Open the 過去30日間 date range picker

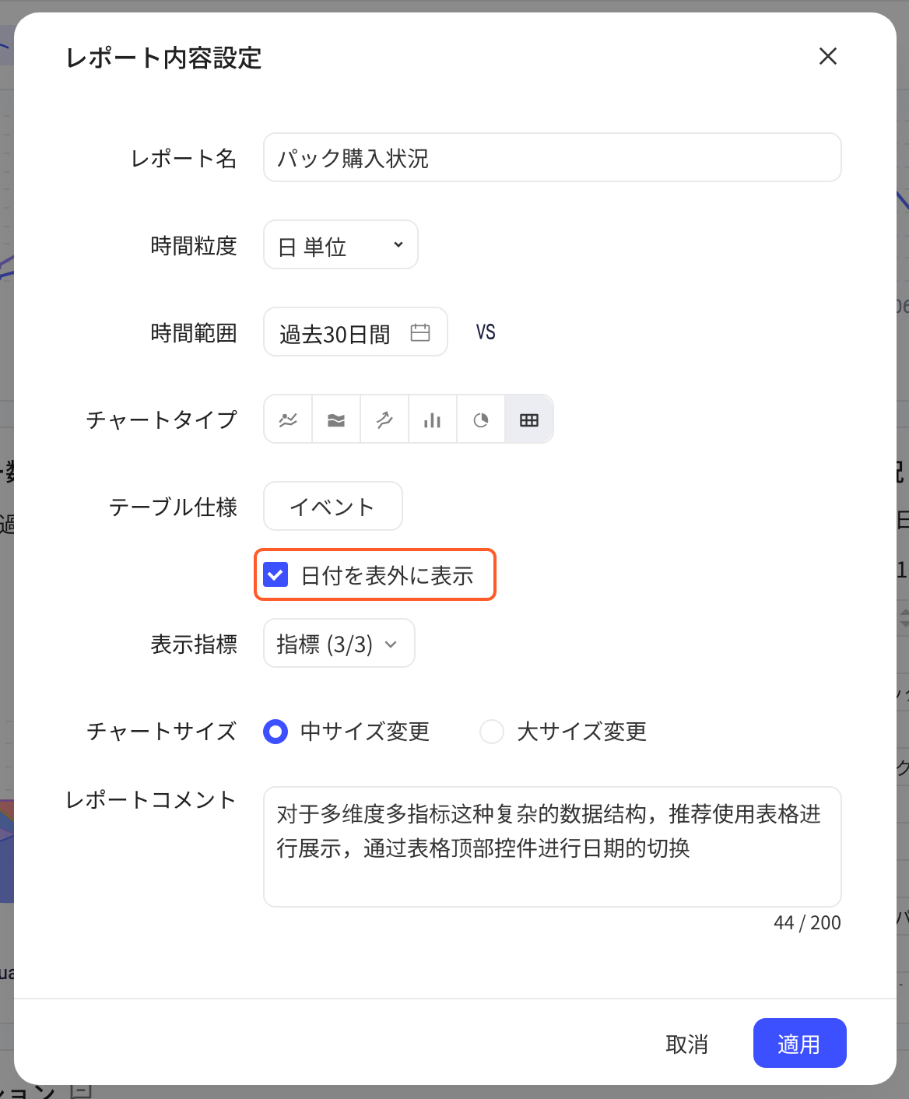(x=356, y=332)
